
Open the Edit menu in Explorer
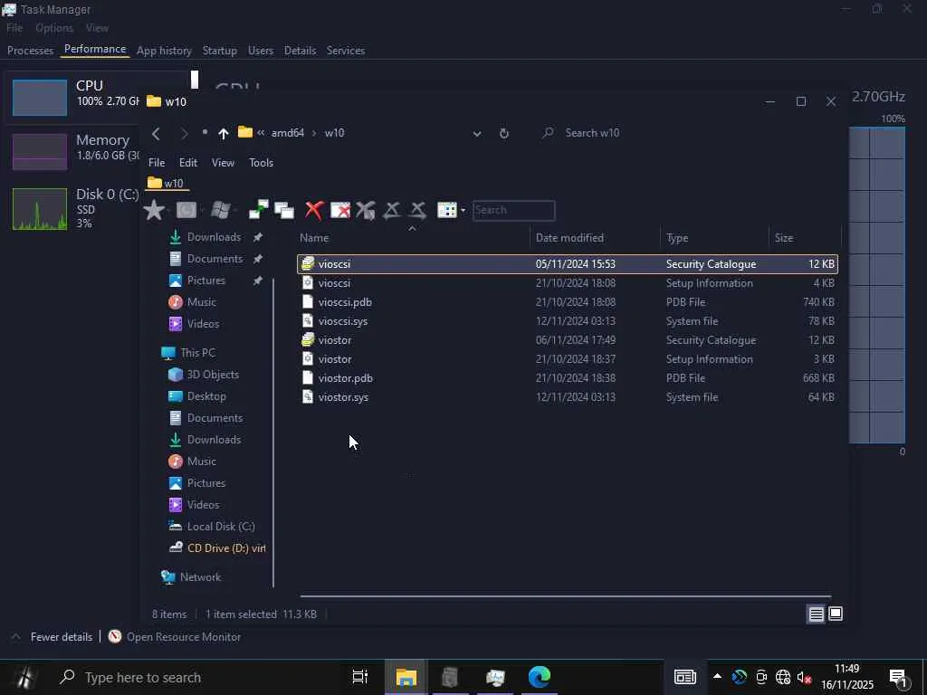point(188,163)
